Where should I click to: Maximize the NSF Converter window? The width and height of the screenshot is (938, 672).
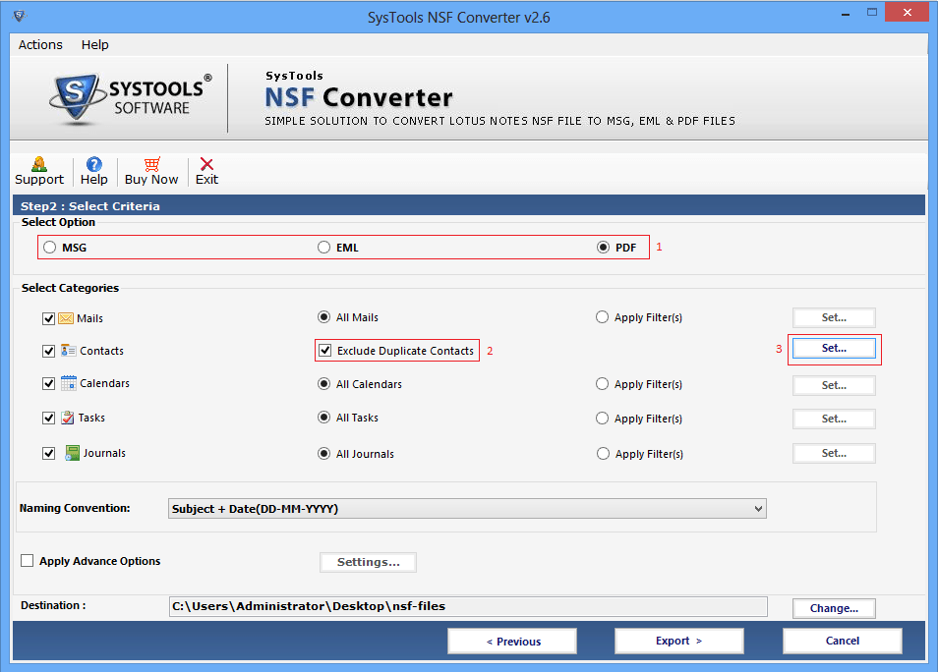pos(872,13)
